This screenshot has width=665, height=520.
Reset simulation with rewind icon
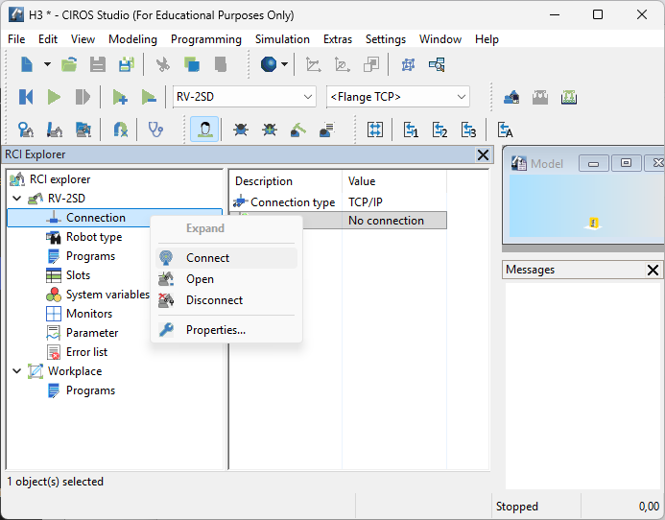[26, 97]
